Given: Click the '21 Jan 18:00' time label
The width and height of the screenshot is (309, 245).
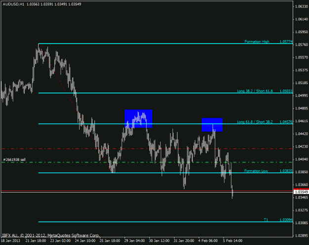Looking at the screenshot, I should (36, 241).
